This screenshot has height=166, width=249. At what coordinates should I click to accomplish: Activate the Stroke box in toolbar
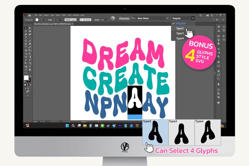pyautogui.click(x=29, y=80)
